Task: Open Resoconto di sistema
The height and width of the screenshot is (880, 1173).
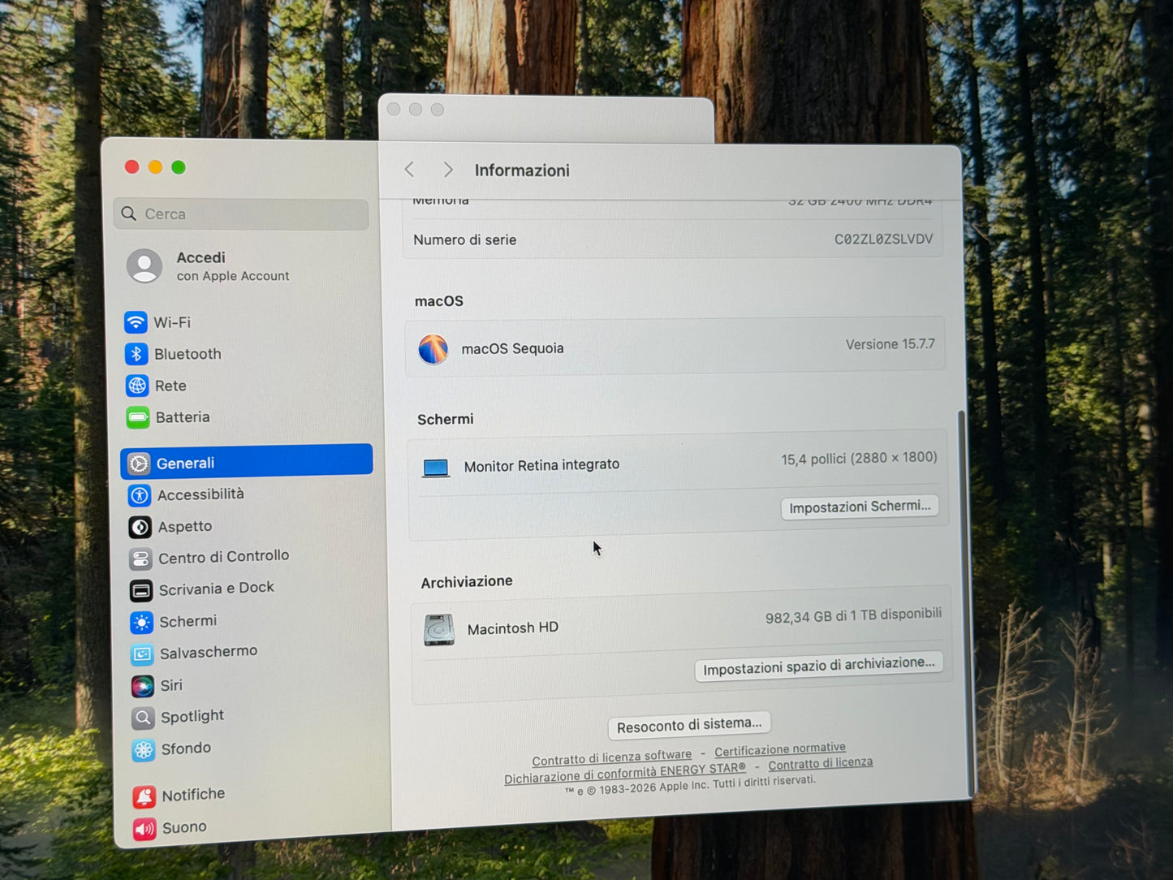Action: (x=689, y=725)
